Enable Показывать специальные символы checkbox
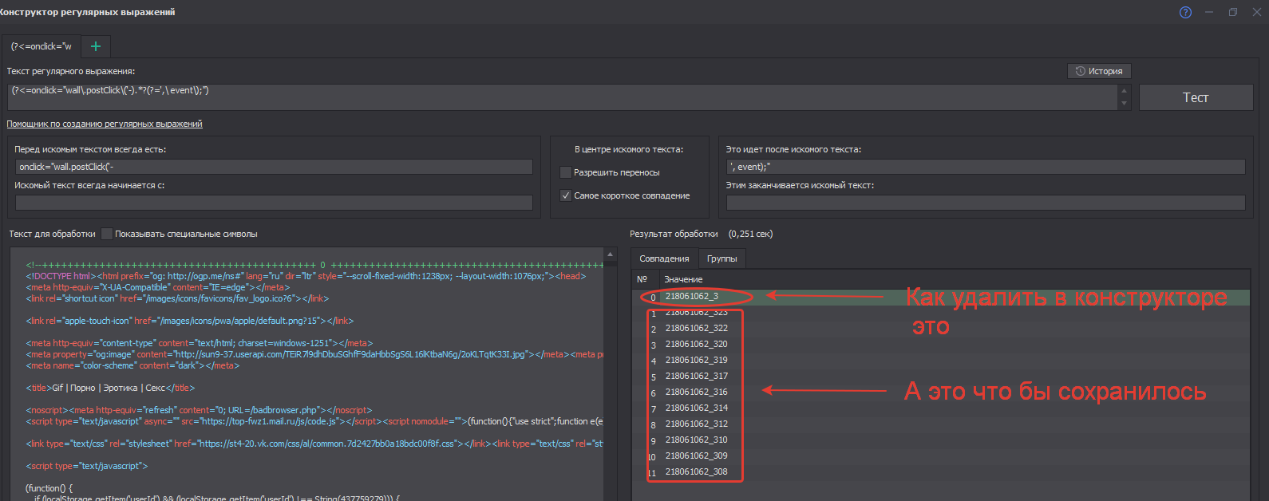The width and height of the screenshot is (1269, 501). [107, 234]
